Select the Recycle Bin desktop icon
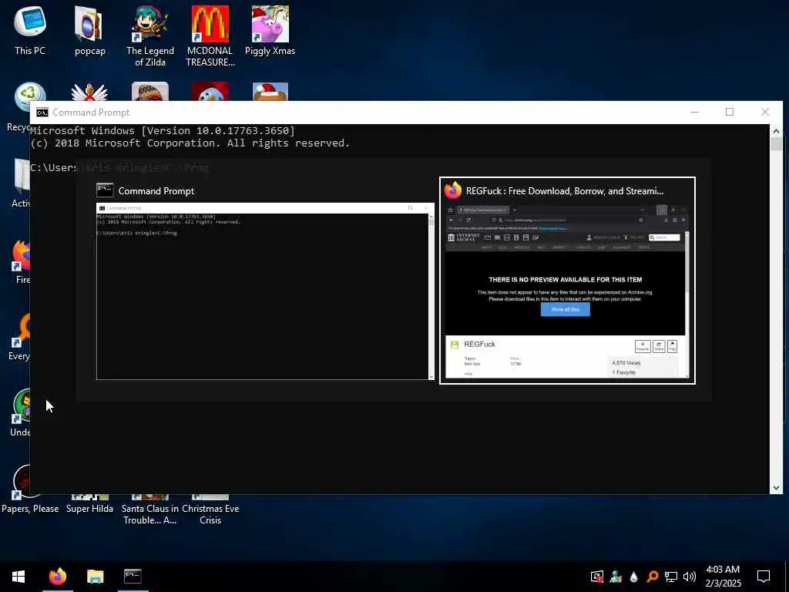Viewport: 789px width, 592px height. [x=18, y=106]
